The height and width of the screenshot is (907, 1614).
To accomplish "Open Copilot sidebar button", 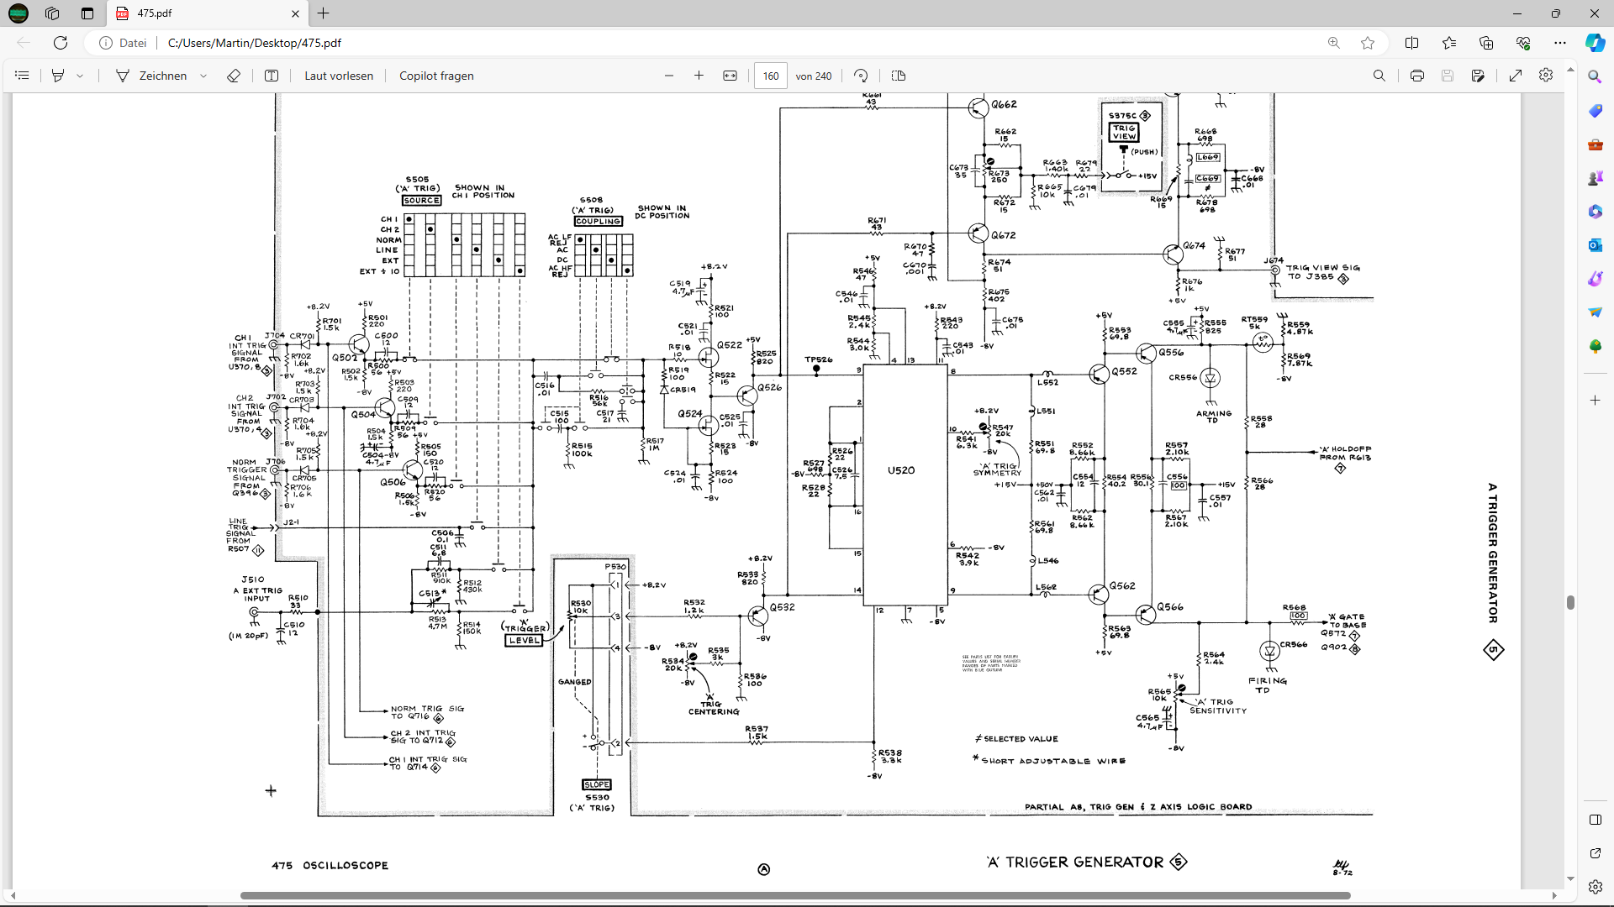I will coord(1595,43).
